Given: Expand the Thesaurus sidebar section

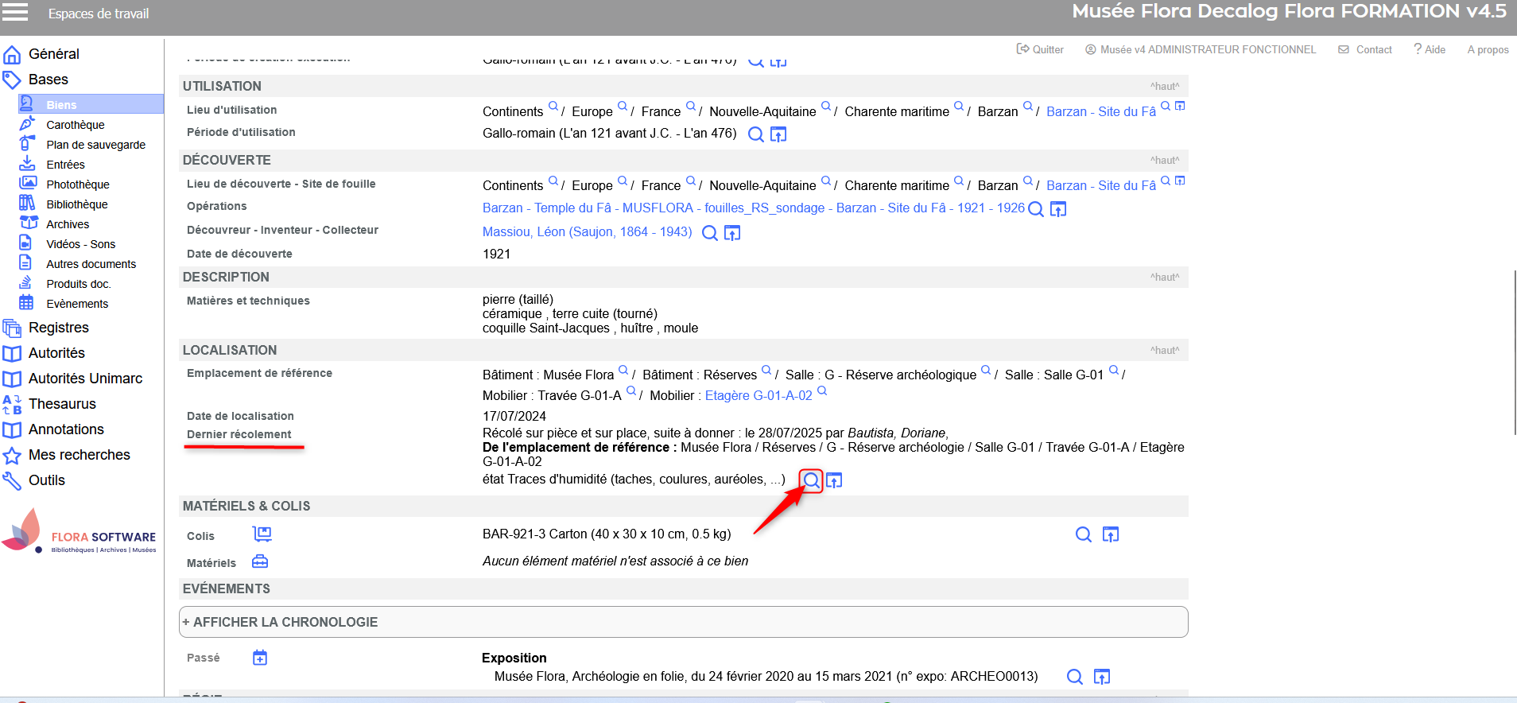Looking at the screenshot, I should 62,404.
